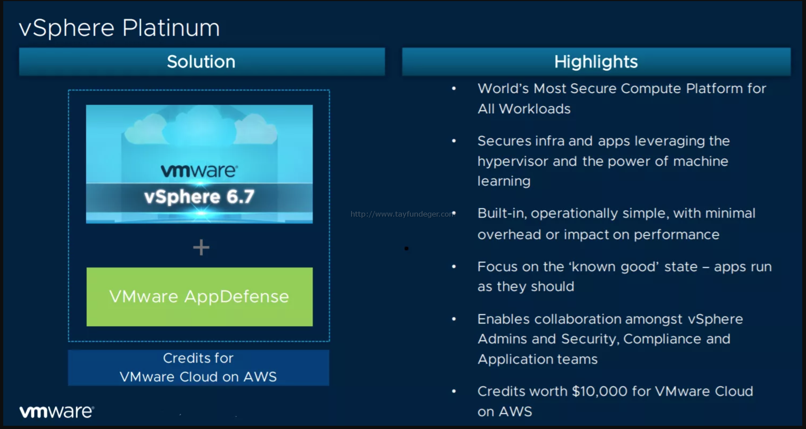This screenshot has height=429, width=806.
Task: Click the plus sign between products
Action: point(201,247)
